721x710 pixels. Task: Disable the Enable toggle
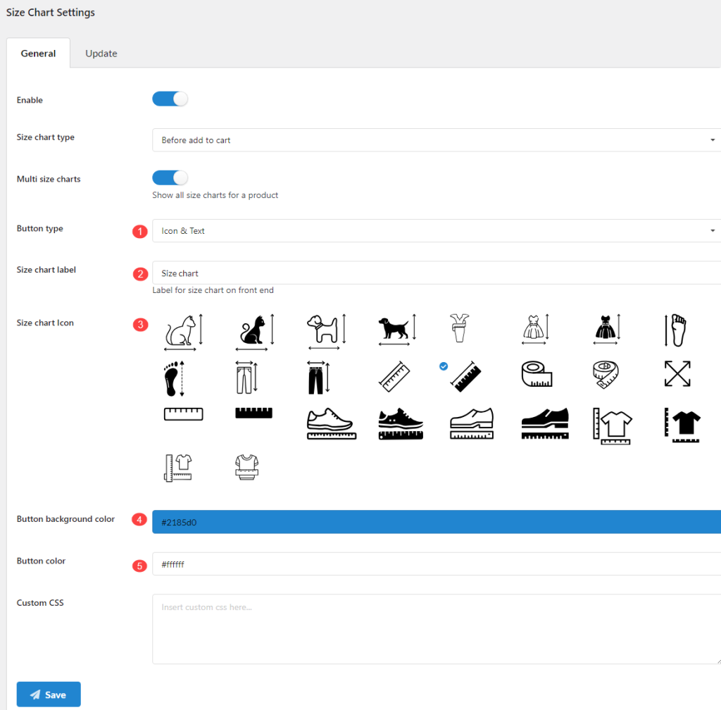pos(169,99)
